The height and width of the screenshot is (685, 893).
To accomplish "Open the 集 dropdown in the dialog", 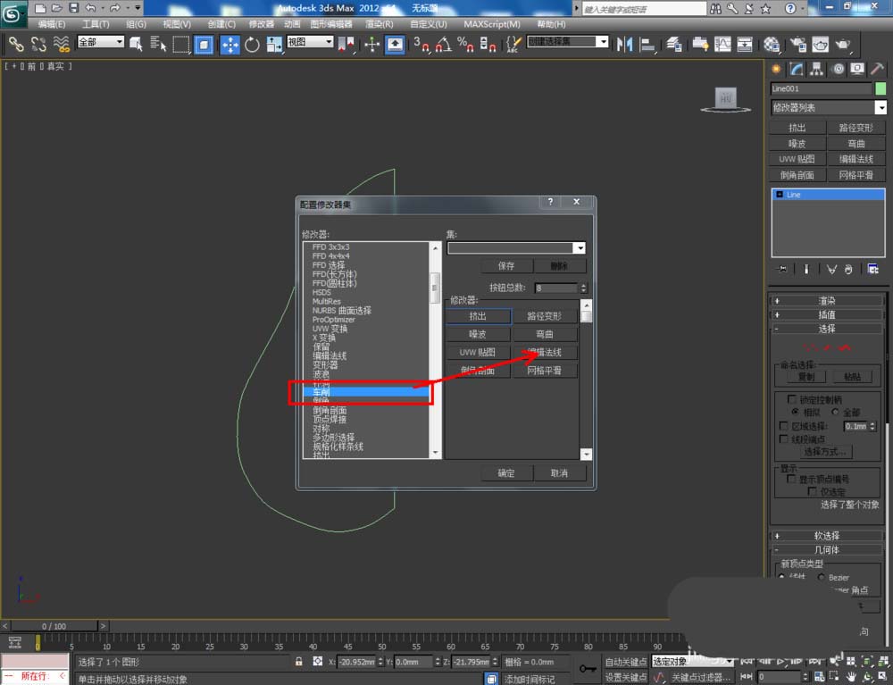I will (x=516, y=247).
